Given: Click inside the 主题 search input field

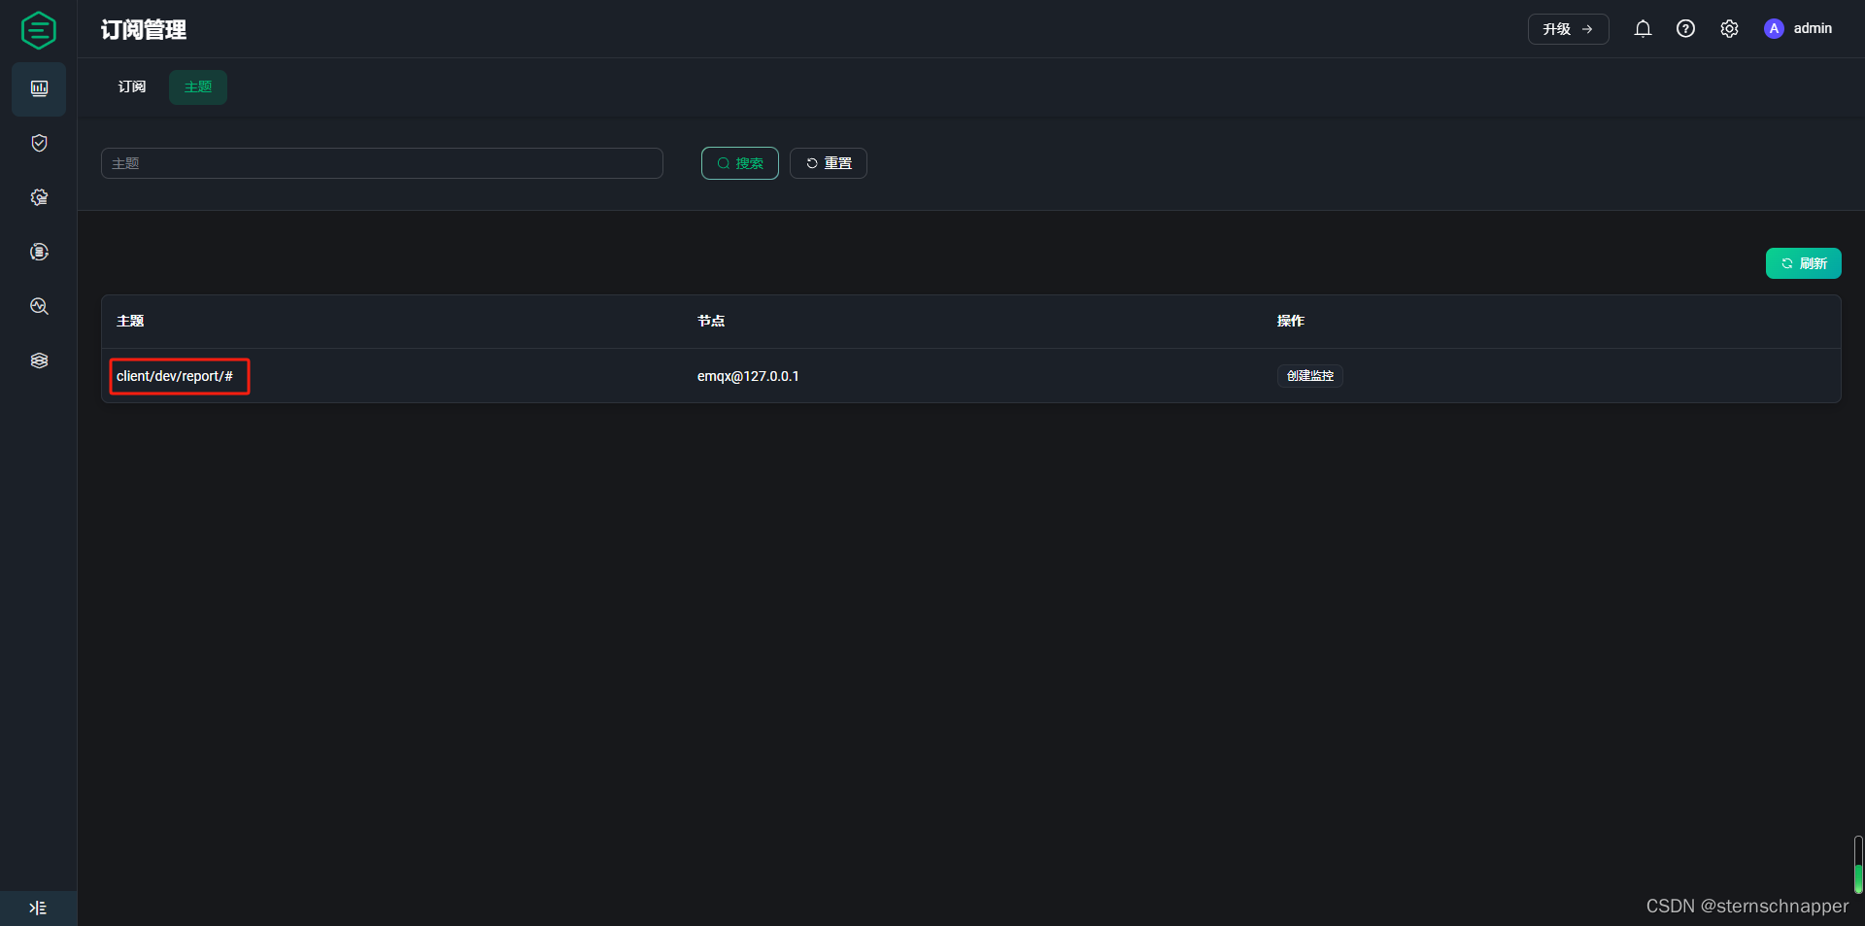Looking at the screenshot, I should [x=382, y=162].
